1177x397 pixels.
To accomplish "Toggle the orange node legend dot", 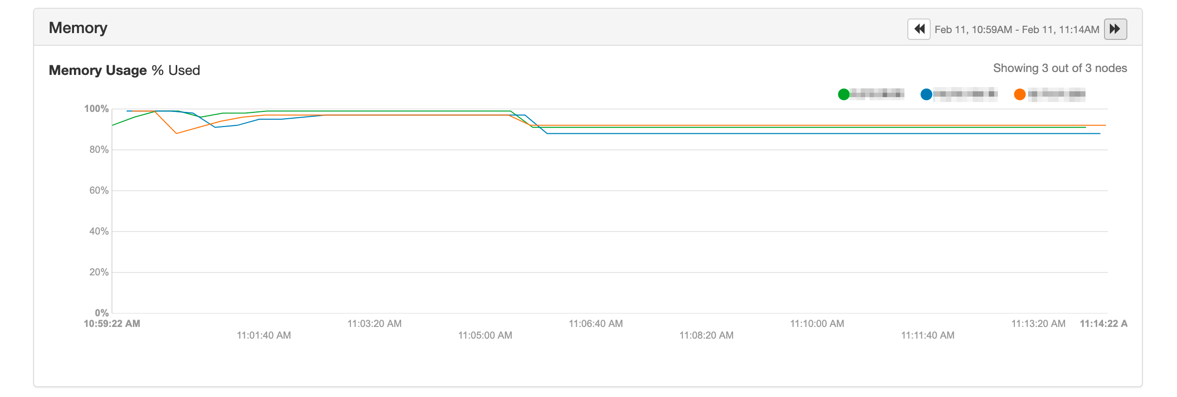I will click(x=1019, y=94).
